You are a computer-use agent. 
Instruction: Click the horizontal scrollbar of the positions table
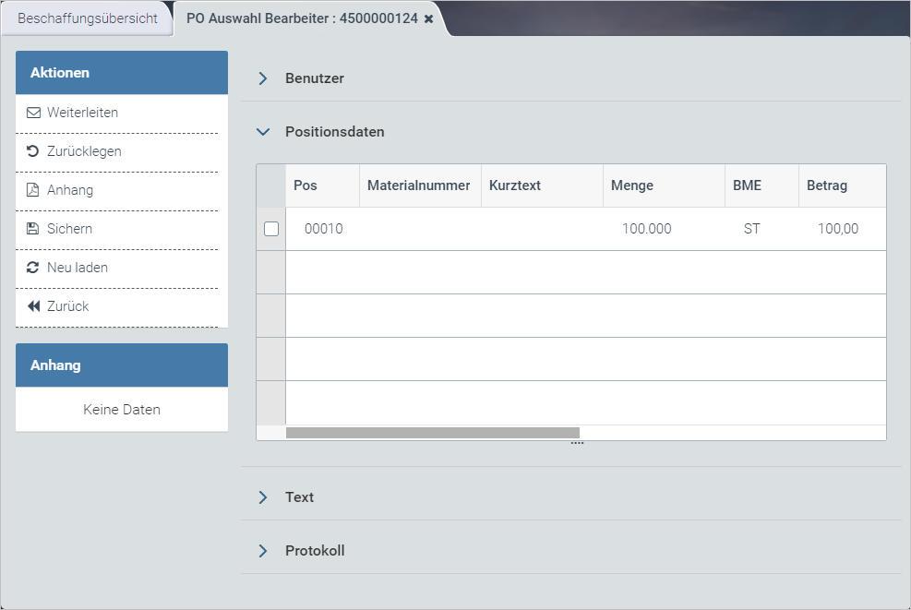point(432,432)
